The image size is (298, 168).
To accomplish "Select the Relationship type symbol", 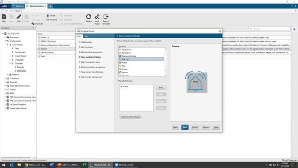I will (129, 56).
